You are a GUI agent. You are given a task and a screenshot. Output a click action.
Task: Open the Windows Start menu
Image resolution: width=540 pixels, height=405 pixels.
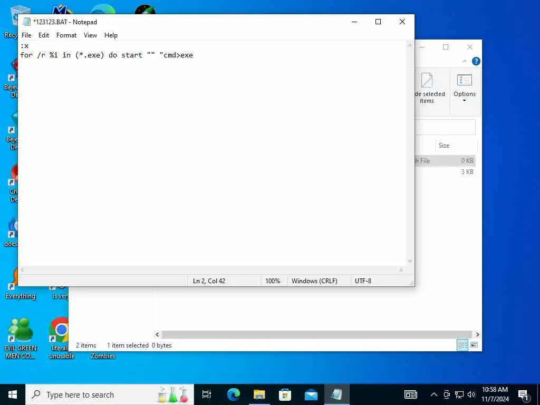pyautogui.click(x=13, y=394)
